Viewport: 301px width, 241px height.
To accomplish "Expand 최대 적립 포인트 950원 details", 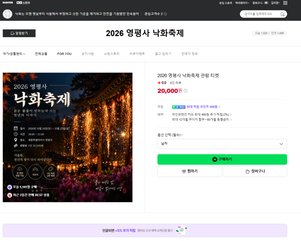I will 203,107.
